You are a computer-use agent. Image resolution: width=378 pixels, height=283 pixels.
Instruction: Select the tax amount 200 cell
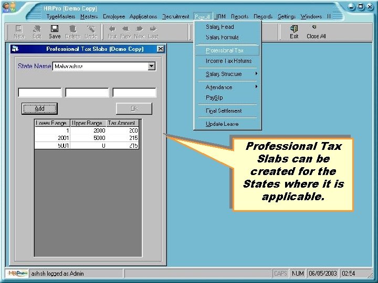(x=122, y=130)
